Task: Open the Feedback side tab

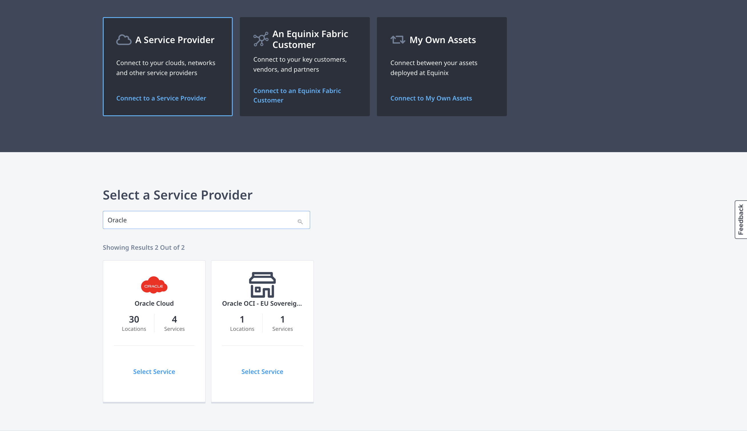Action: [741, 220]
